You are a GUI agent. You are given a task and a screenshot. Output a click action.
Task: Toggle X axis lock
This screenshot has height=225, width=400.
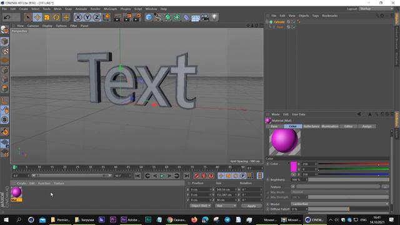click(x=78, y=17)
